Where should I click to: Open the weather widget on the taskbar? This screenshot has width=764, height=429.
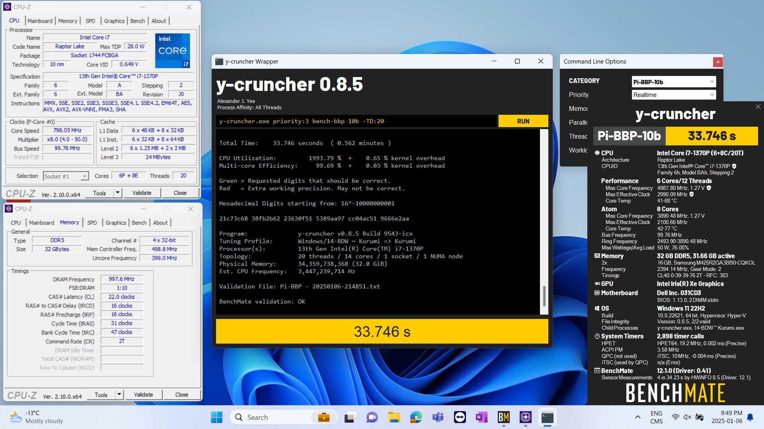click(37, 417)
